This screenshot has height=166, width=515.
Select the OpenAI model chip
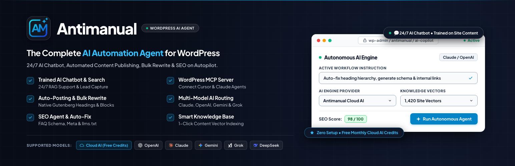tap(148, 145)
